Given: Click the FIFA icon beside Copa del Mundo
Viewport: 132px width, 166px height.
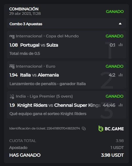Looking at the screenshot, I should (12, 36).
